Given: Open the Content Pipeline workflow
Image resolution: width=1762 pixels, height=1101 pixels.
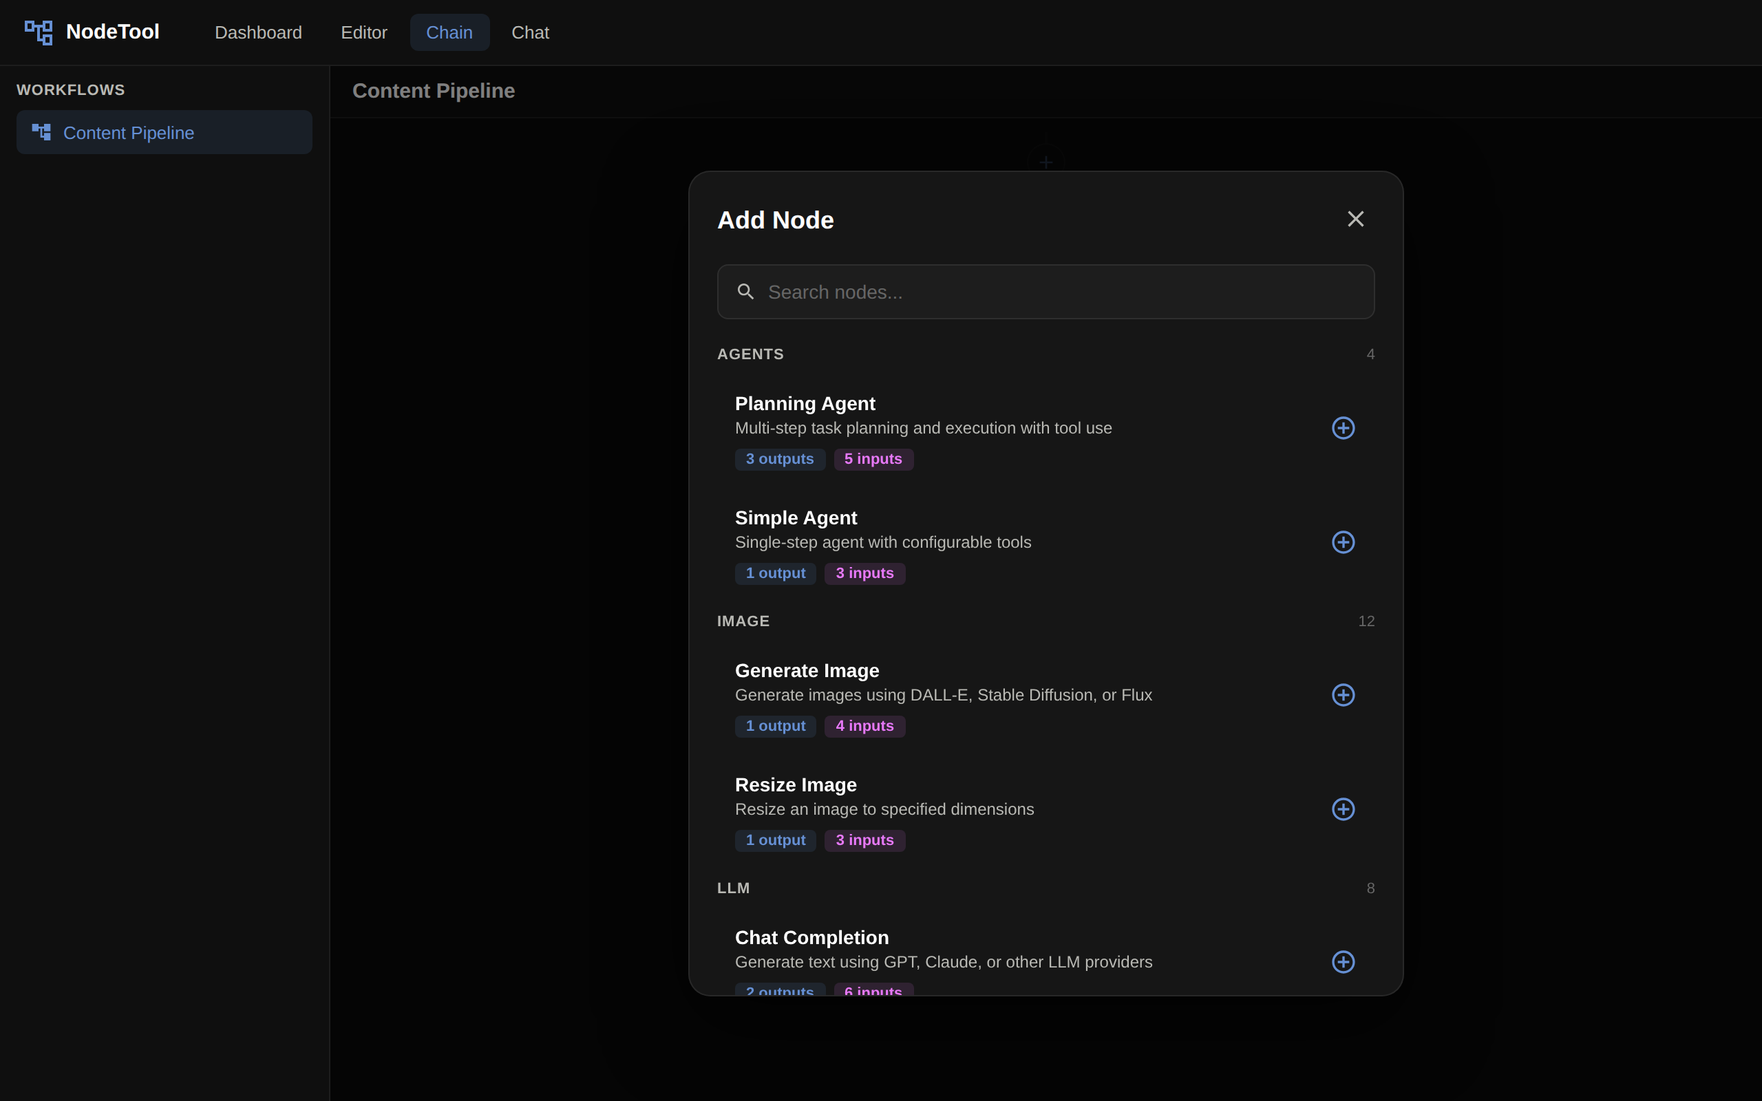Looking at the screenshot, I should pyautogui.click(x=128, y=133).
